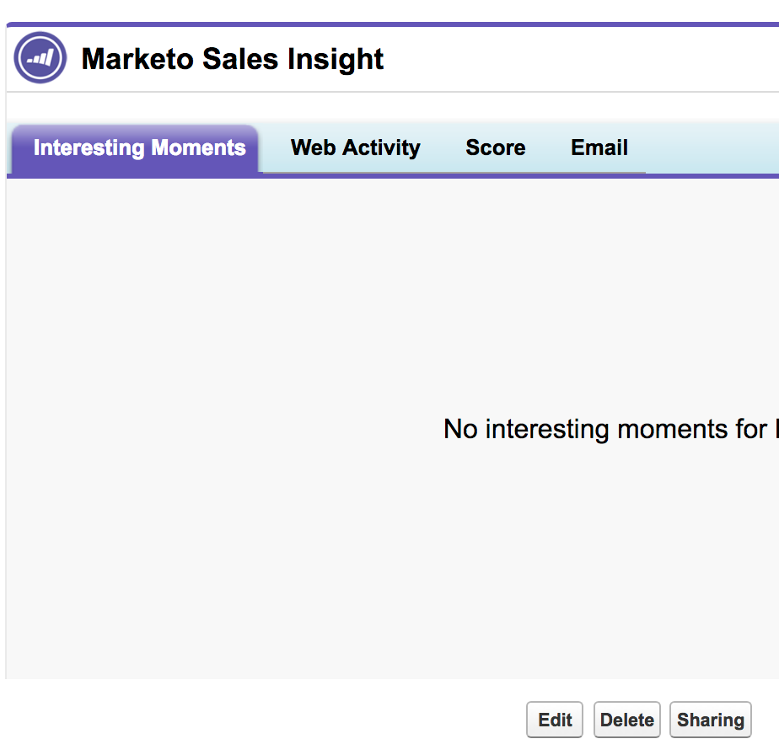Screen dimensions: 779x755
Task: Click the Delete button
Action: 626,720
